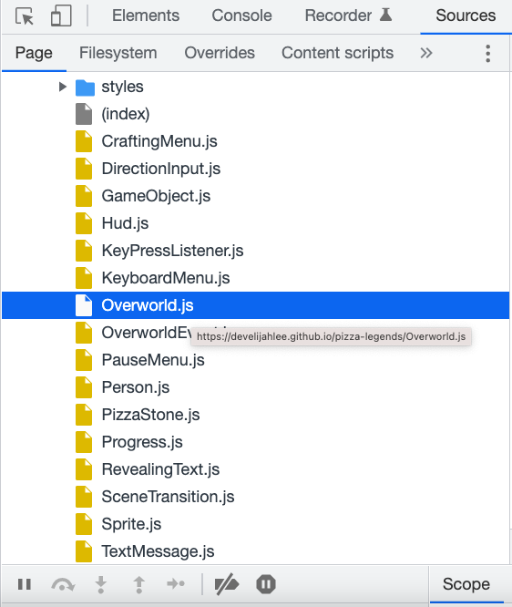Open the Elements tab
Screen dimensions: 512x607
point(146,15)
